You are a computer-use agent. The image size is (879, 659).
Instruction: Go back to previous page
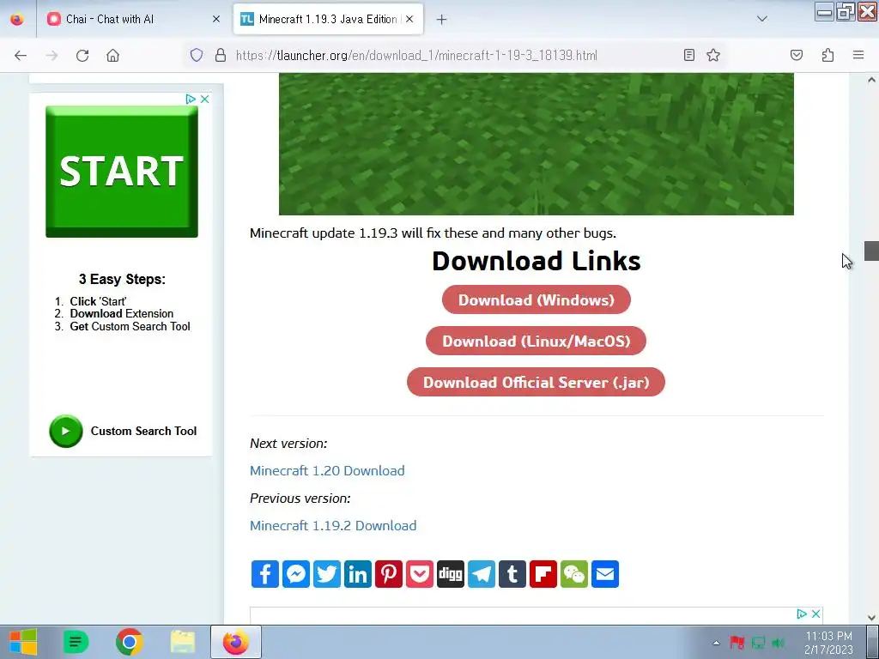tap(21, 55)
